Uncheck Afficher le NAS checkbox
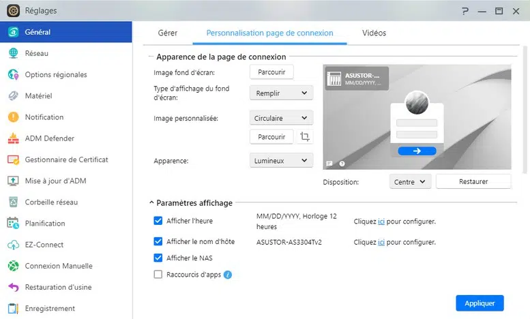Image resolution: width=530 pixels, height=319 pixels. tap(158, 258)
